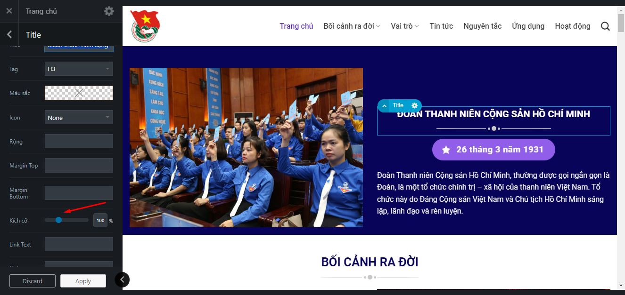The width and height of the screenshot is (625, 295).
Task: Select the ĐOÀN THANH NIÊN CỘNG SẢN heading
Action: click(x=493, y=114)
